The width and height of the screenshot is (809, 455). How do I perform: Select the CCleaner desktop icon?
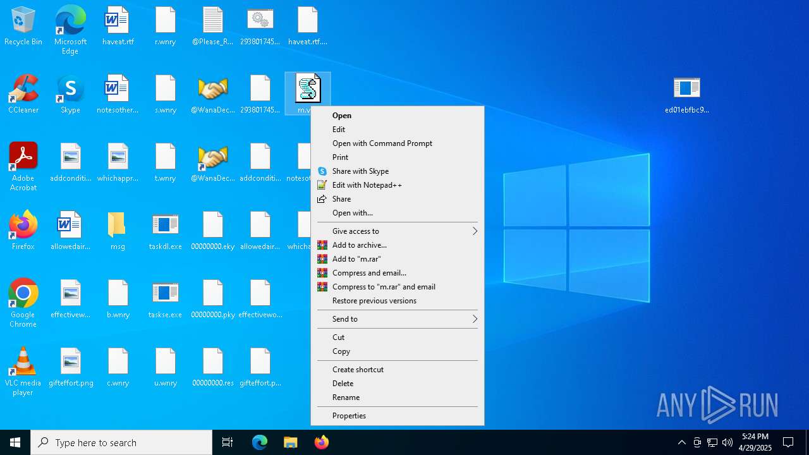click(23, 95)
